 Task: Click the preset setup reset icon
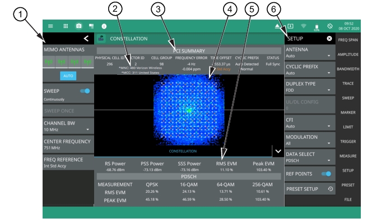pos(330,189)
